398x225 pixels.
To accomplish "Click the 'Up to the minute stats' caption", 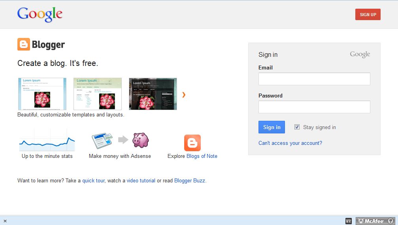I will pyautogui.click(x=47, y=156).
